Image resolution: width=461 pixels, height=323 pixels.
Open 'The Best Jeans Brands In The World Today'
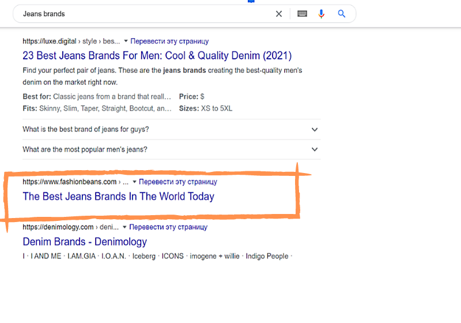pyautogui.click(x=119, y=197)
